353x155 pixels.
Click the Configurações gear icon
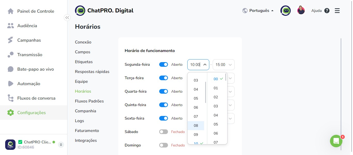point(11,113)
